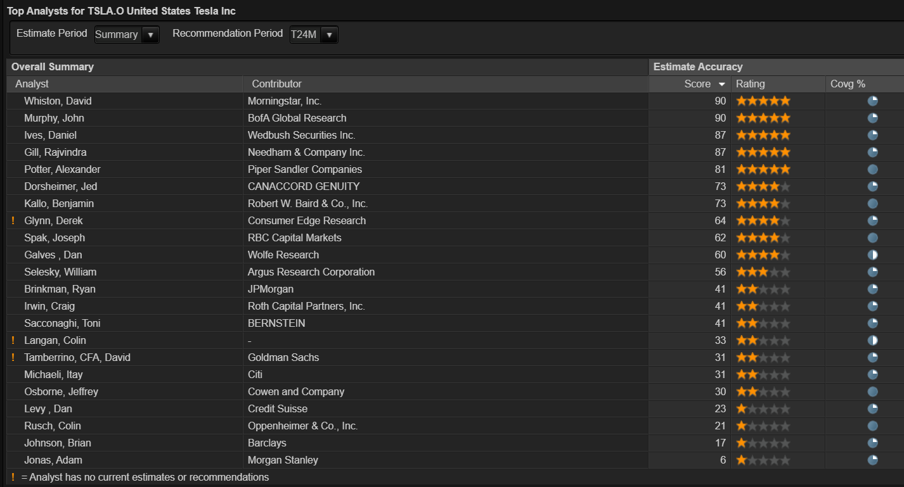The height and width of the screenshot is (487, 904).
Task: Click contributor Wedbush Securities Inc.
Action: point(301,135)
